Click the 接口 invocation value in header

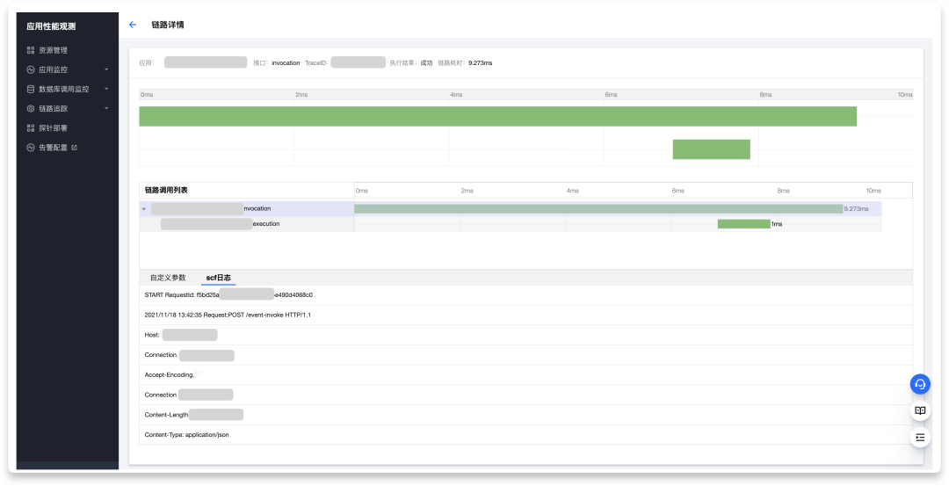pos(286,63)
